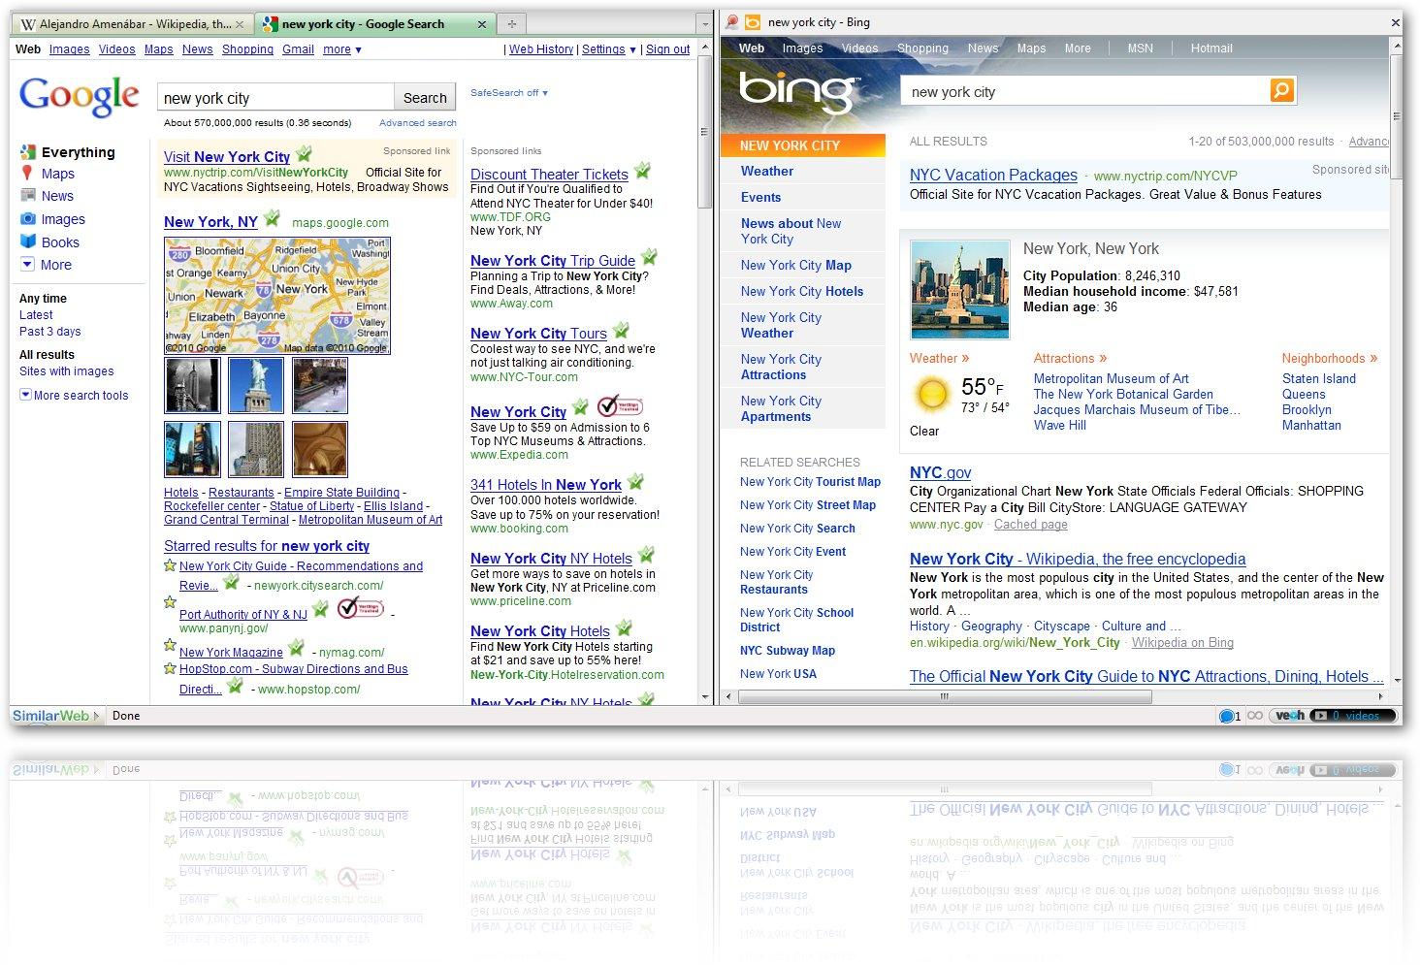Open Videos in Google's top navigation
This screenshot has height=965, width=1420.
(117, 49)
